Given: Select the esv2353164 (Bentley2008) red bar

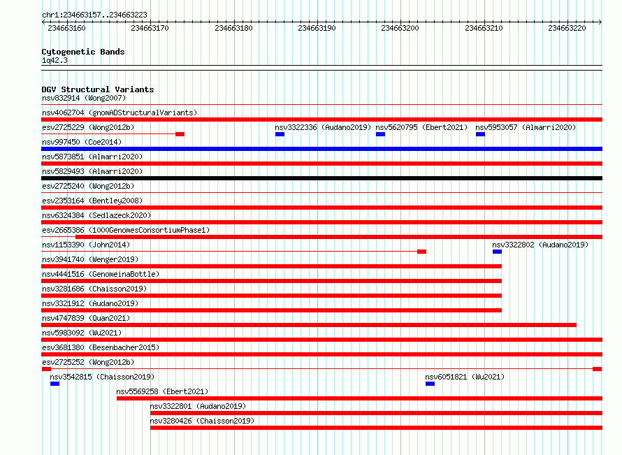Looking at the screenshot, I should pos(321,208).
